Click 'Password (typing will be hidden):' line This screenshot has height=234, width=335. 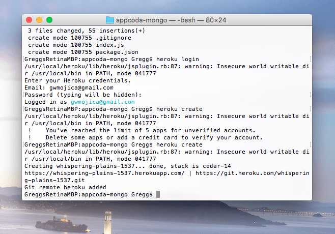point(83,95)
